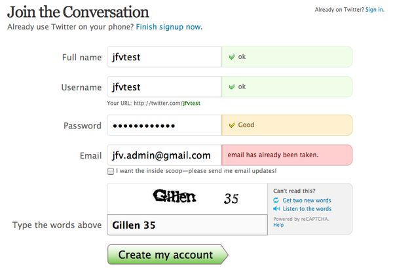Focus the Email input field

coord(164,155)
